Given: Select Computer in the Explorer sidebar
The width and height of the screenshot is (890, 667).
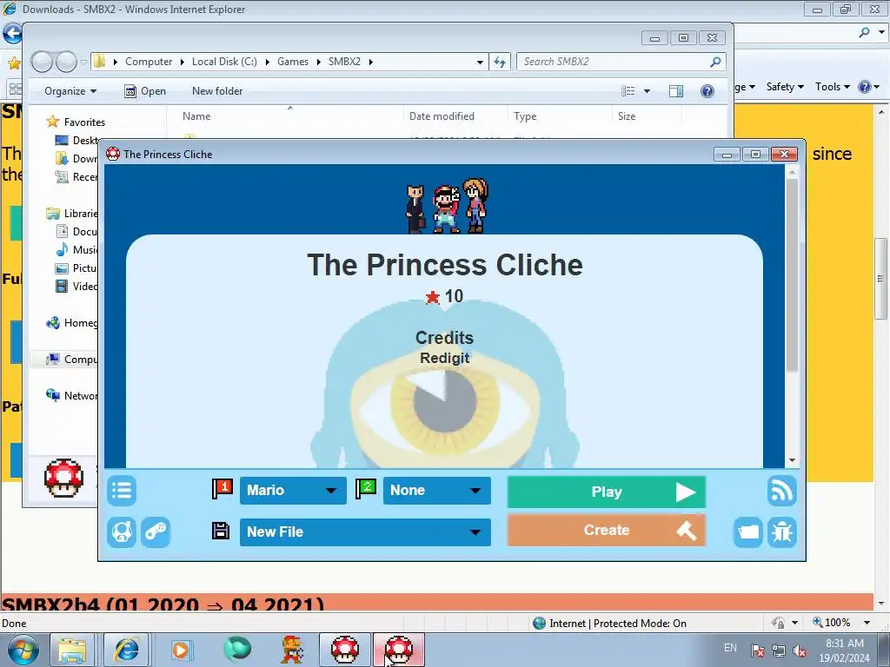Looking at the screenshot, I should pyautogui.click(x=71, y=359).
